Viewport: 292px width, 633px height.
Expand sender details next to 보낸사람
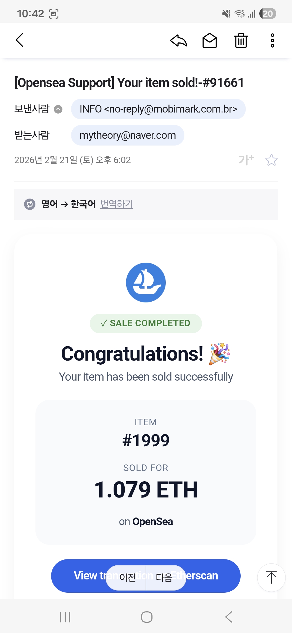tap(58, 109)
